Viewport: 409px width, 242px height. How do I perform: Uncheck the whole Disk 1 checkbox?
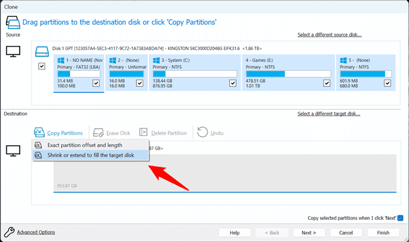[x=42, y=66]
